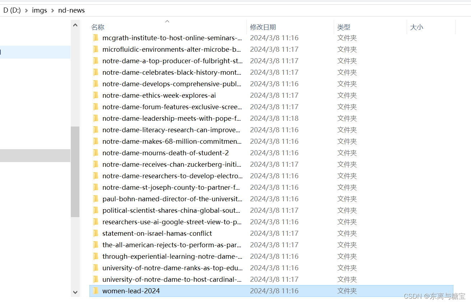Click the date cell in notre-dame-ethics-week row
This screenshot has width=471, height=303.
(274, 95)
